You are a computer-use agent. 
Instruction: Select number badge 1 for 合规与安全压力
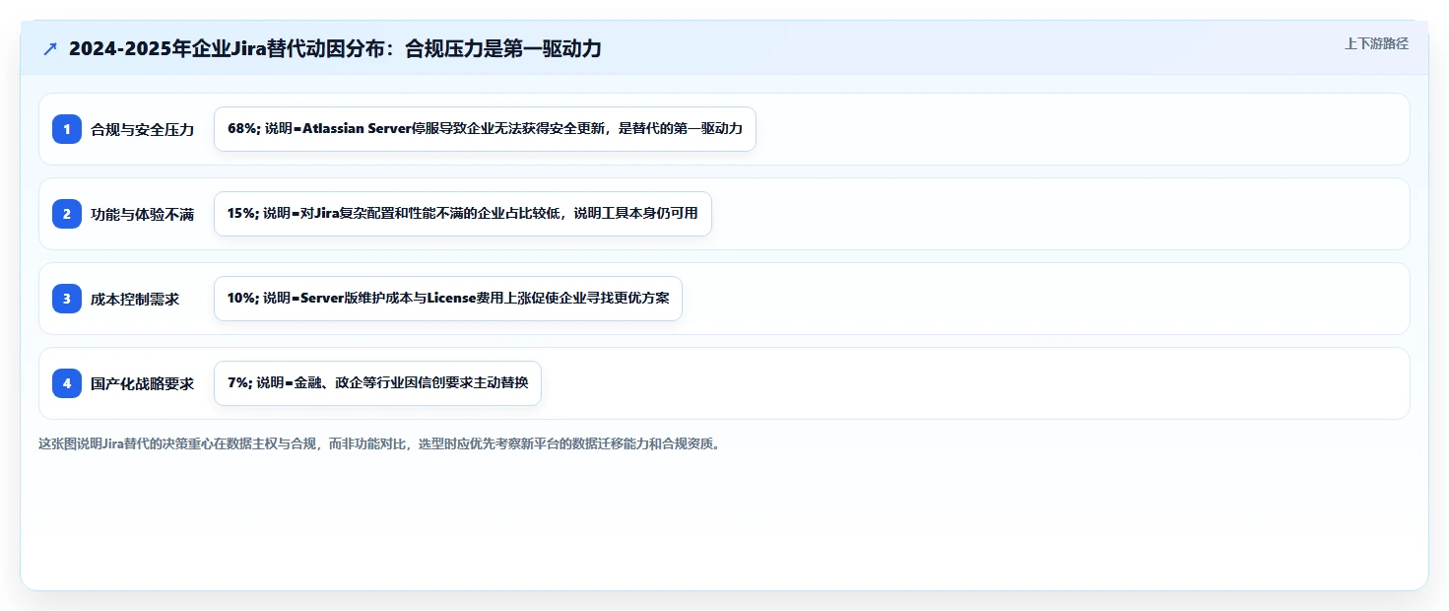tap(67, 129)
